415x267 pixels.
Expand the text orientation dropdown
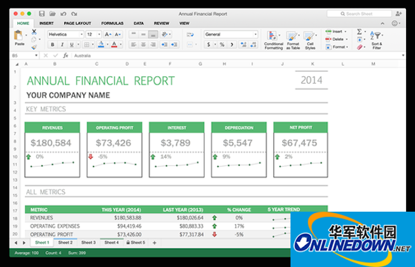tap(169, 35)
